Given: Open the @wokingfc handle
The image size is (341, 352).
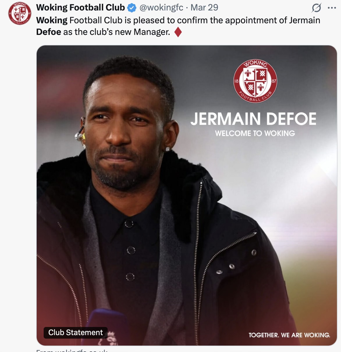Looking at the screenshot, I should (x=161, y=8).
